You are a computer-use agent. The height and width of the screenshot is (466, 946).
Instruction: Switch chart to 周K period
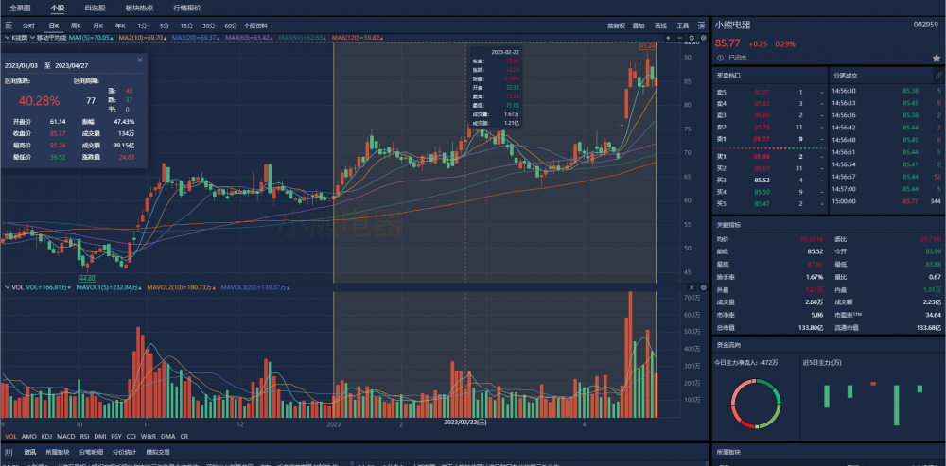click(x=75, y=26)
